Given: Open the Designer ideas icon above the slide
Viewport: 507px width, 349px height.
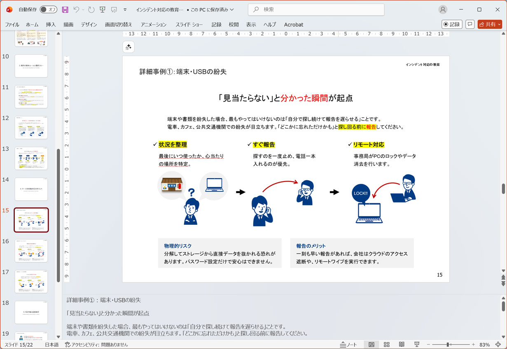Looking at the screenshot, I should tap(128, 47).
